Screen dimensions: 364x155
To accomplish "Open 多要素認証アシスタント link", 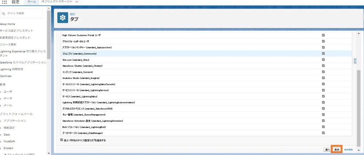I will [15, 38].
